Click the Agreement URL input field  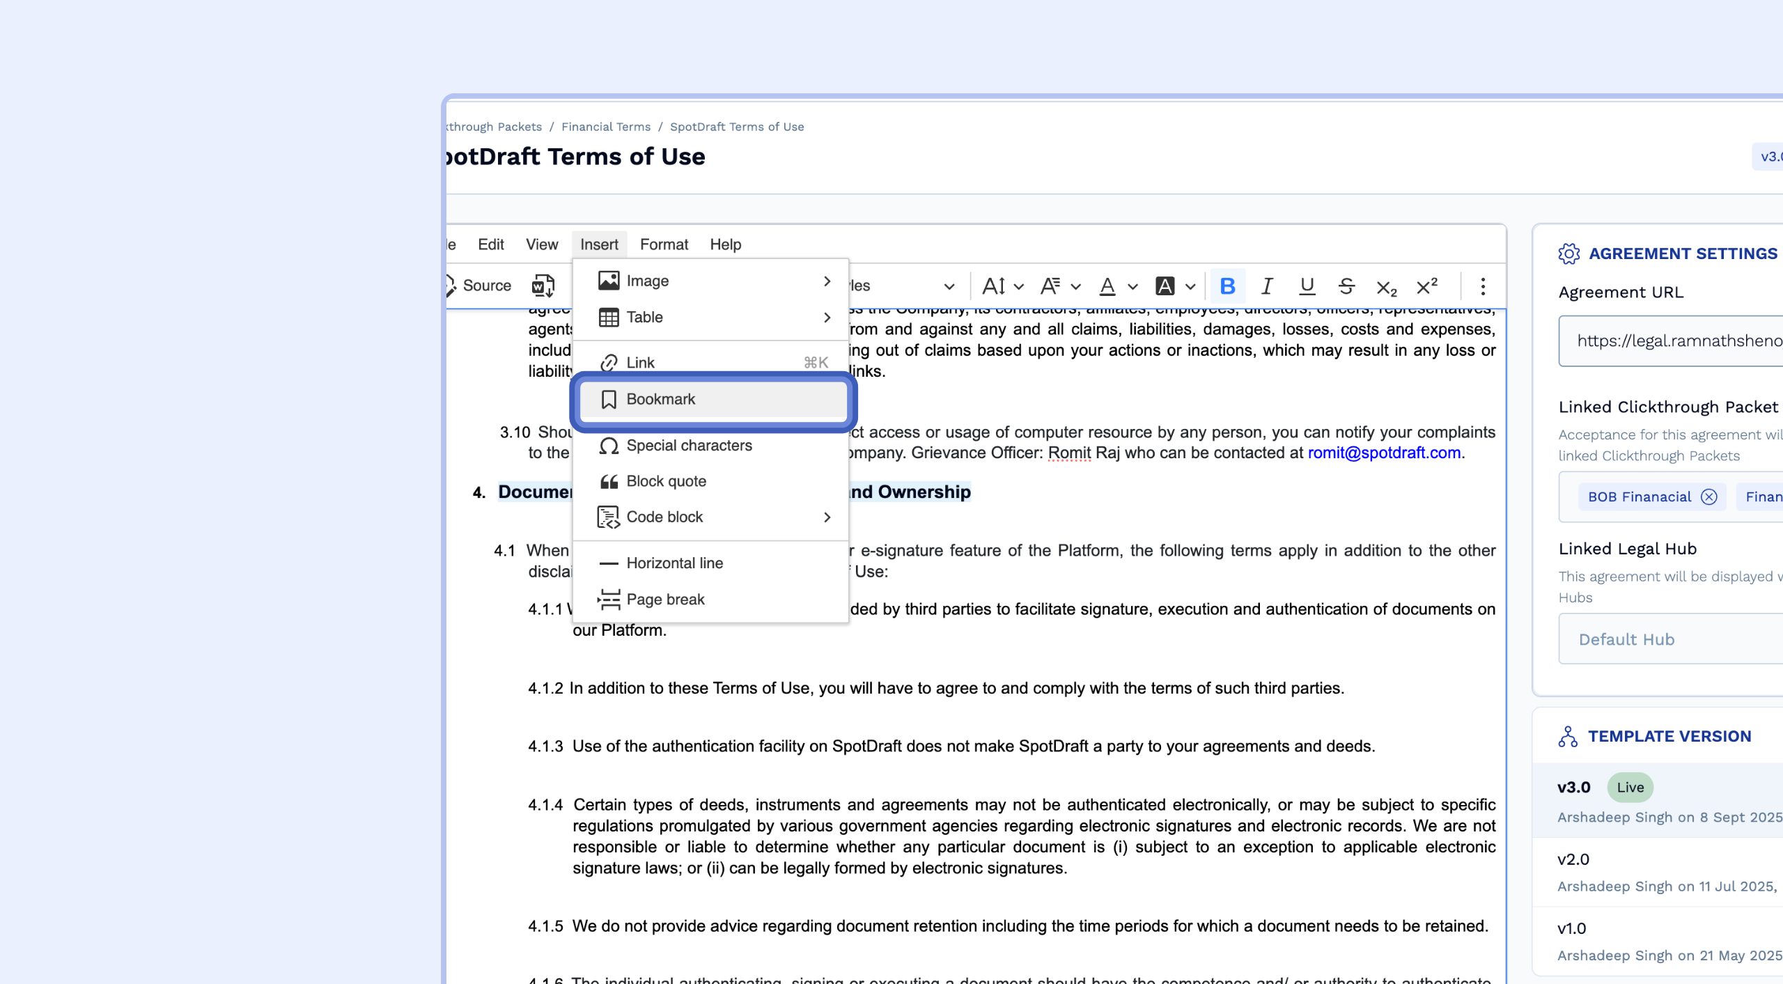pyautogui.click(x=1672, y=341)
